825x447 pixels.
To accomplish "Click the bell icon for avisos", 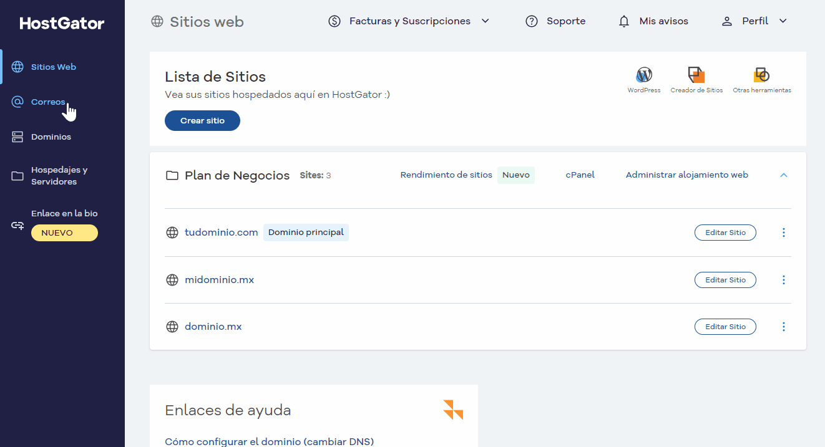I will (x=624, y=22).
